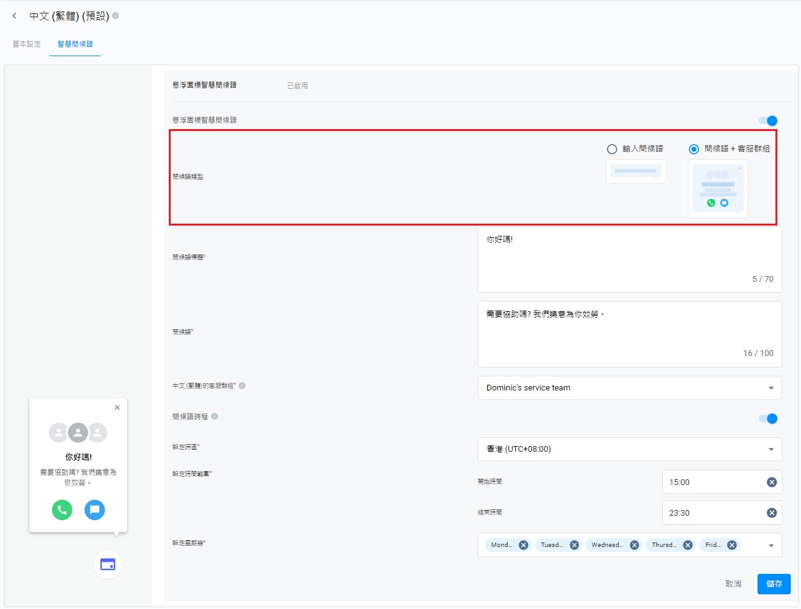Image resolution: width=801 pixels, height=609 pixels.
Task: Click the 取消 cancel button
Action: [733, 584]
